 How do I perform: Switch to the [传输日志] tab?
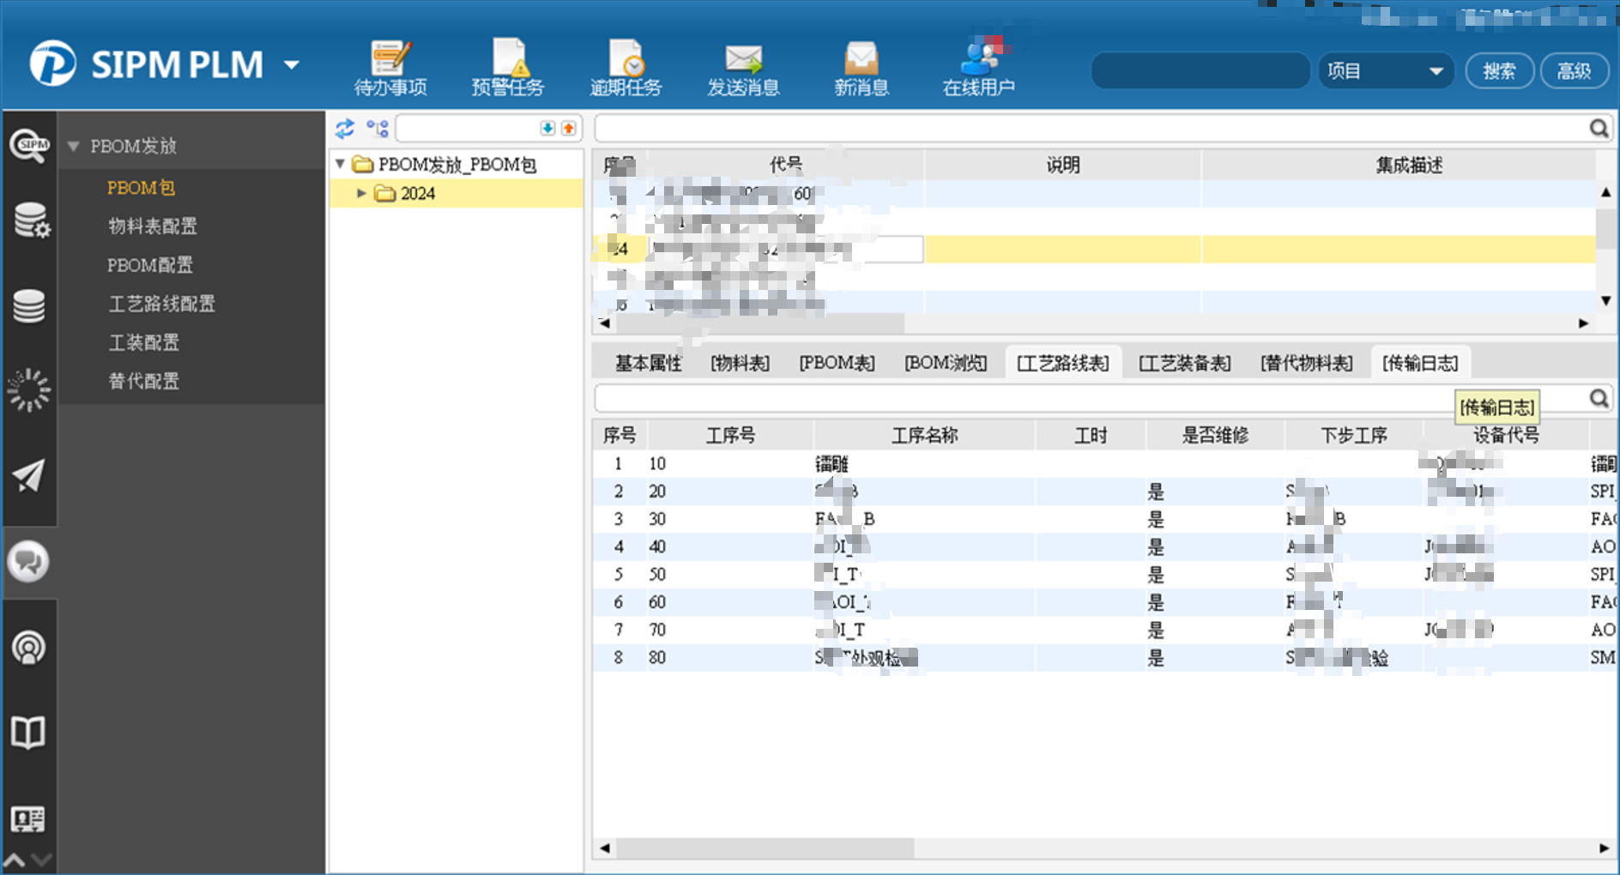[1419, 364]
